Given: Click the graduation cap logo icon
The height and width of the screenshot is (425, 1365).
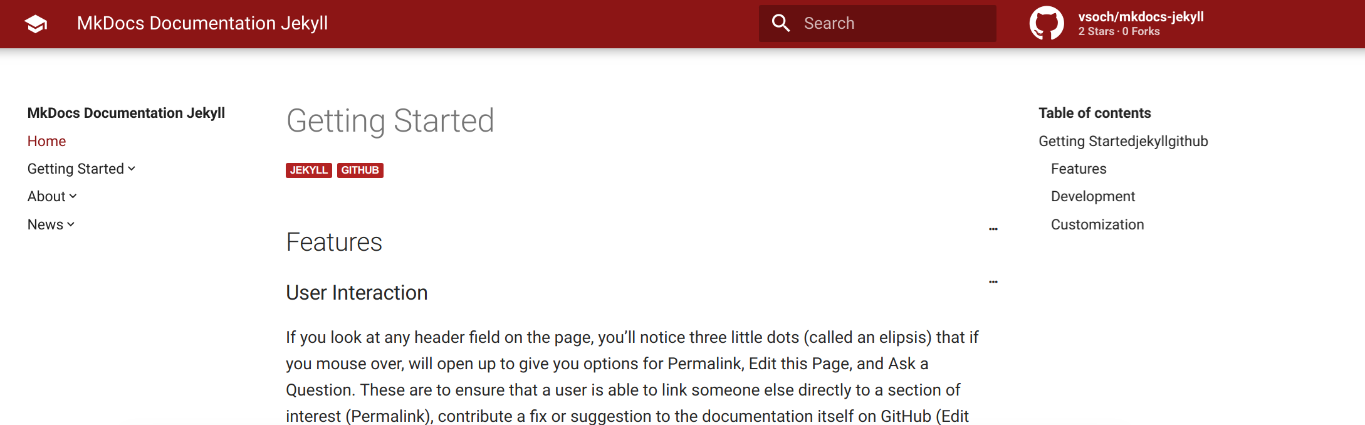Looking at the screenshot, I should 36,24.
